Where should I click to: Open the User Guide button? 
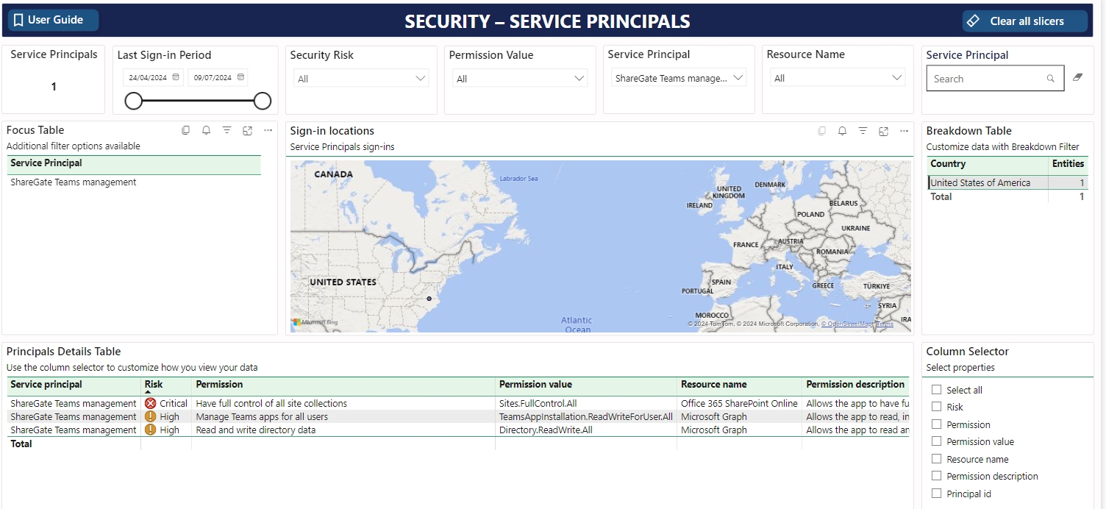(53, 20)
